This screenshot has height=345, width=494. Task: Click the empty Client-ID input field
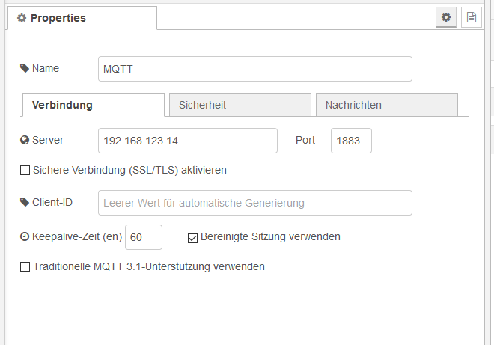[255, 203]
